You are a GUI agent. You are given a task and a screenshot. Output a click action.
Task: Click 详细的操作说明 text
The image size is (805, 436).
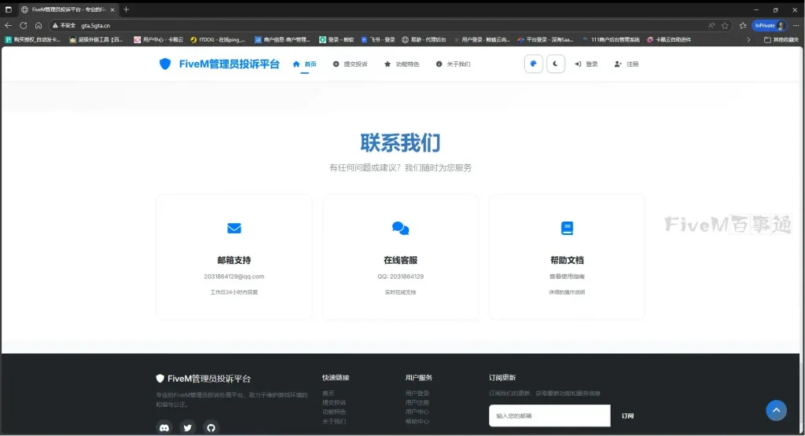(x=567, y=292)
